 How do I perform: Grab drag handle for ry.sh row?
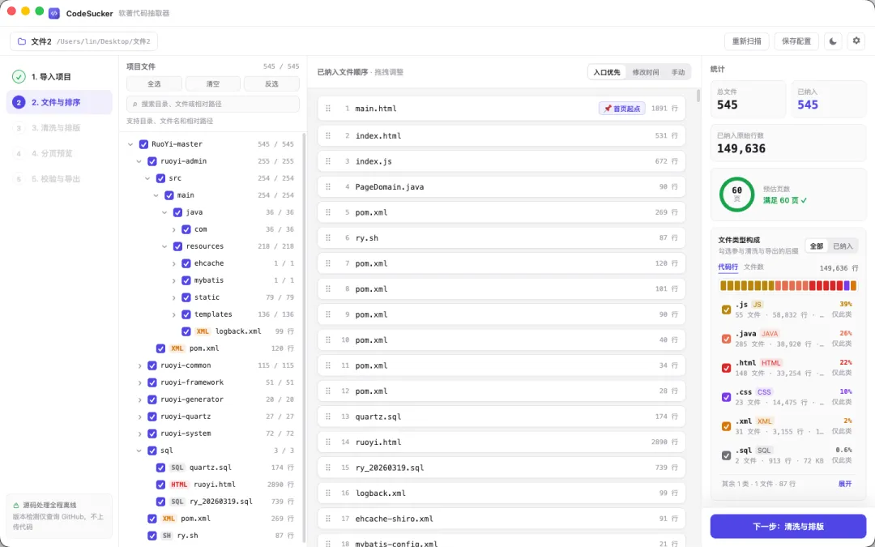[x=328, y=237]
